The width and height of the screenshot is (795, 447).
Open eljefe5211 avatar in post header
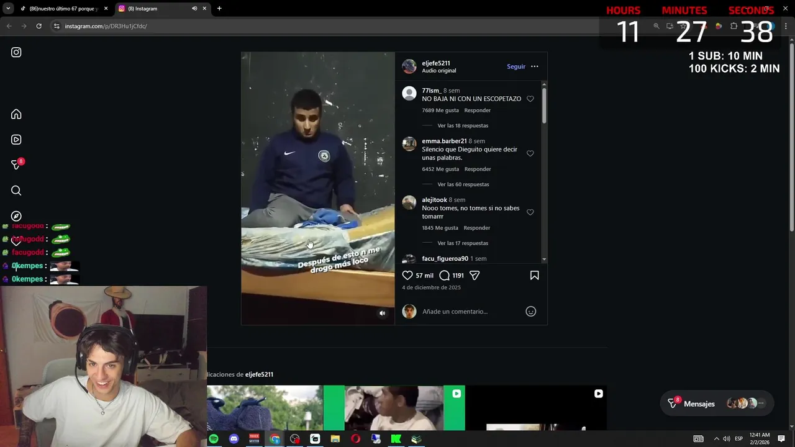pos(409,66)
